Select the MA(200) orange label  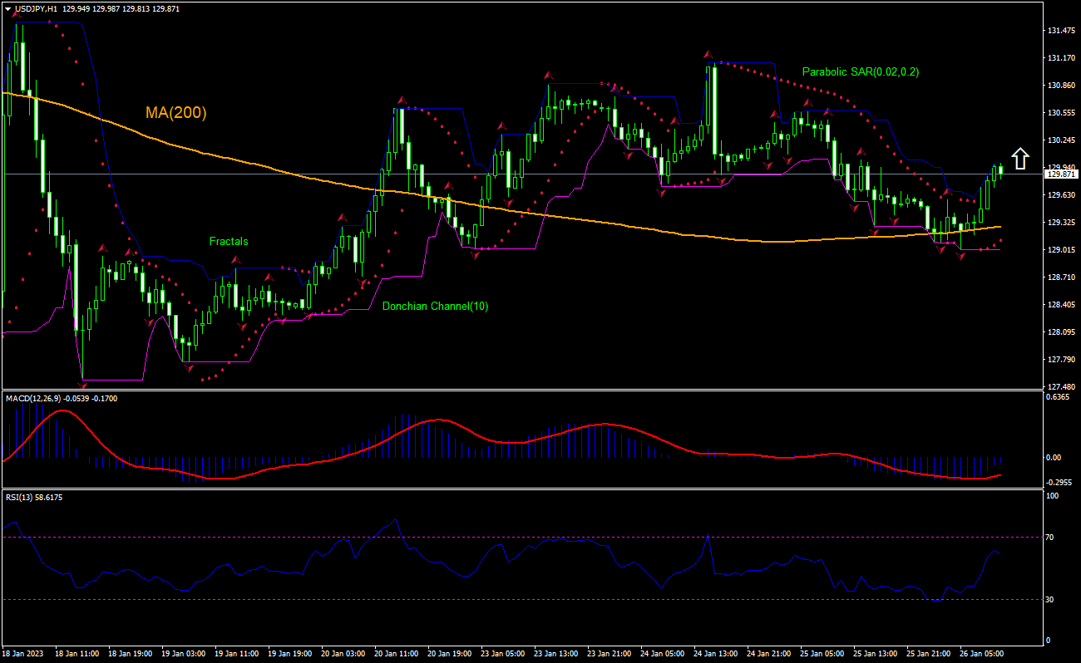[177, 113]
